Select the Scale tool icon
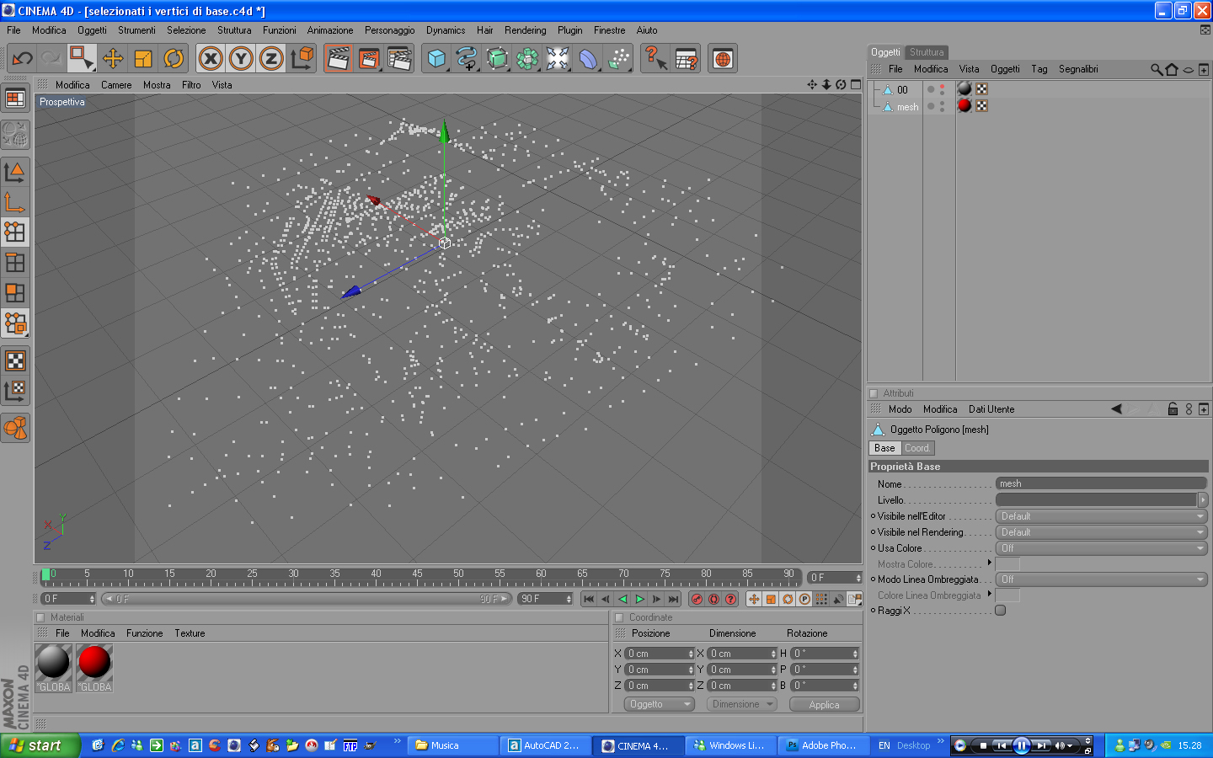1213x758 pixels. [143, 59]
